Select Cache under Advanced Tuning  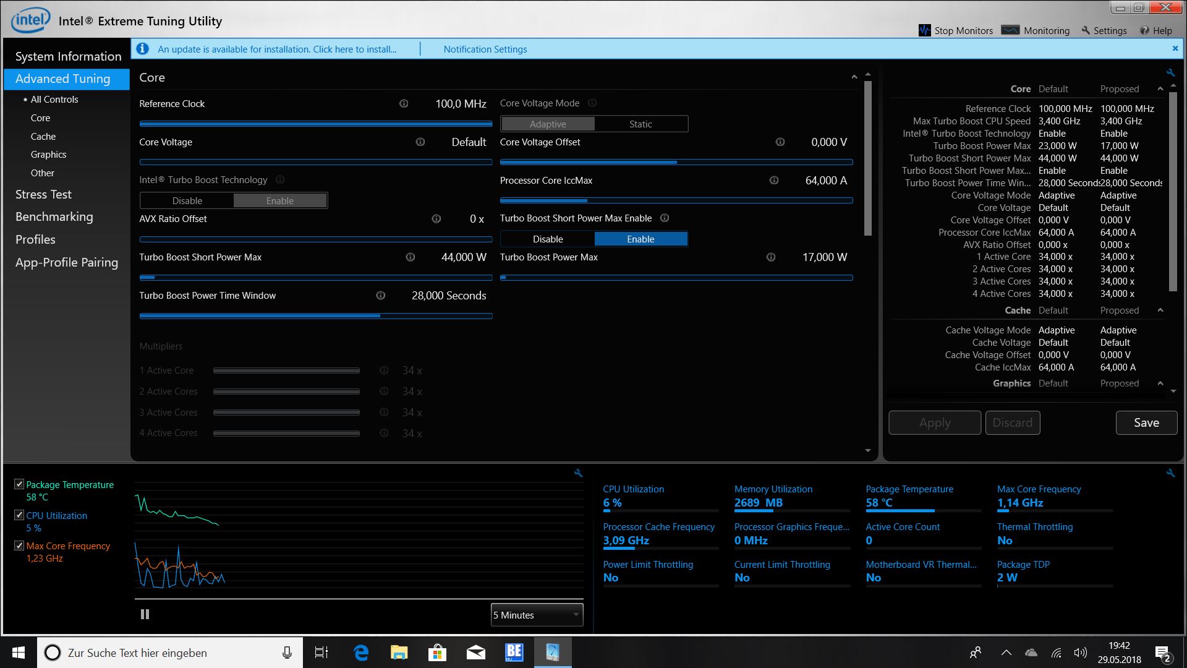coord(43,136)
